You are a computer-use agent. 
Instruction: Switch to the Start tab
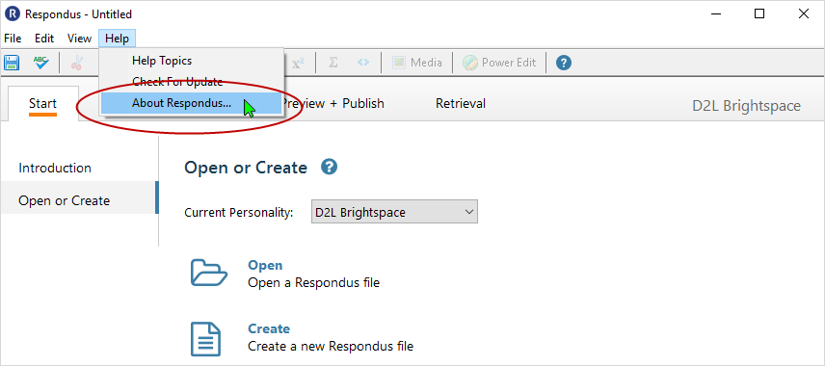click(42, 104)
